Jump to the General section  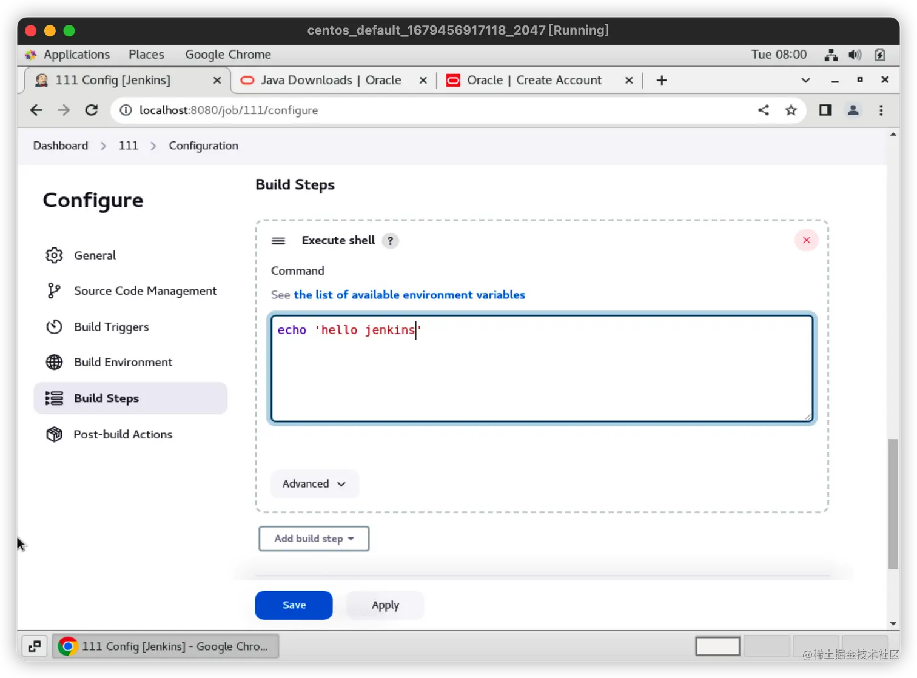point(130,255)
